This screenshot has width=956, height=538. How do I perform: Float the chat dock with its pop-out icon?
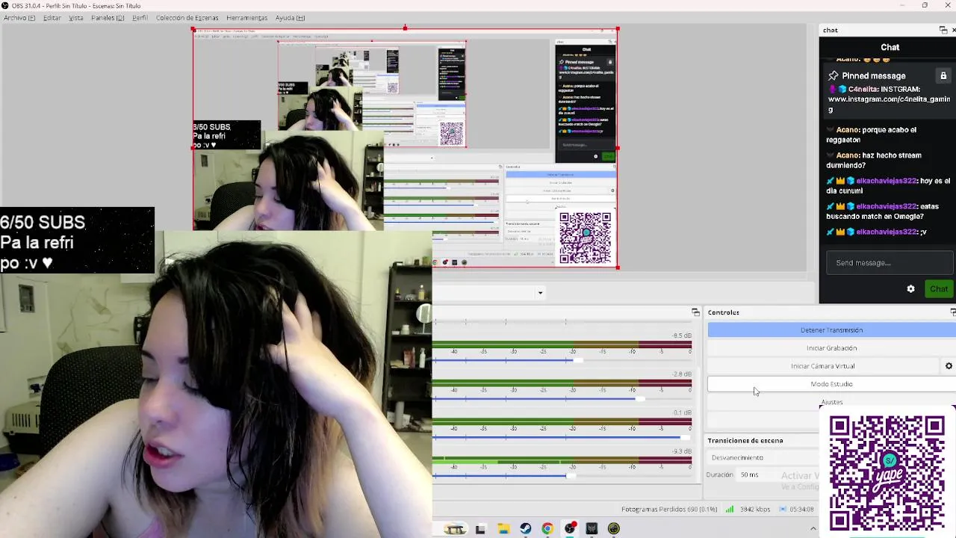(x=943, y=30)
